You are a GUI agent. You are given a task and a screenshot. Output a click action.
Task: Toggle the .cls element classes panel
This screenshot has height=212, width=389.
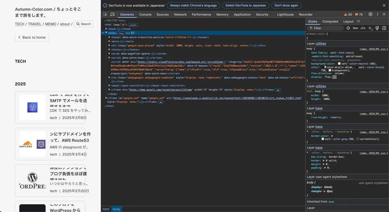point(363,28)
